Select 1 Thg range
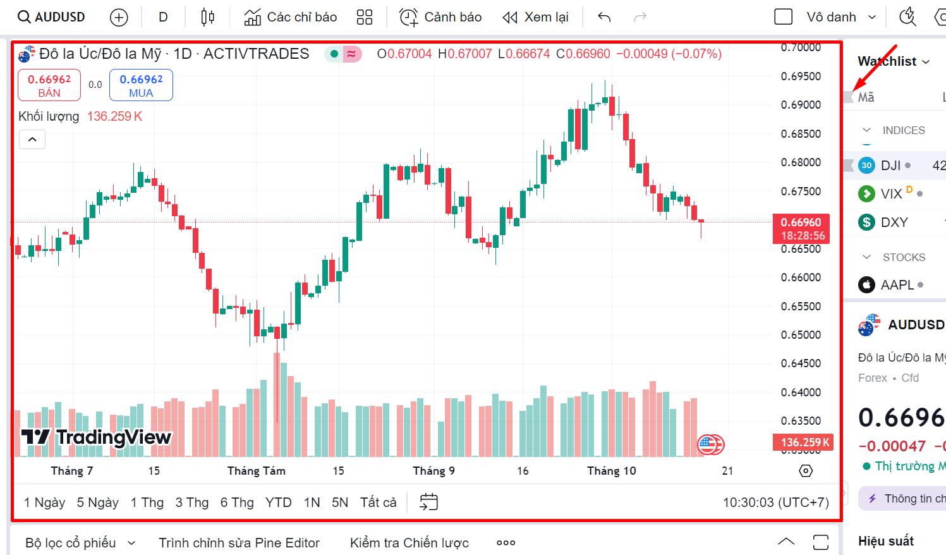 click(147, 503)
